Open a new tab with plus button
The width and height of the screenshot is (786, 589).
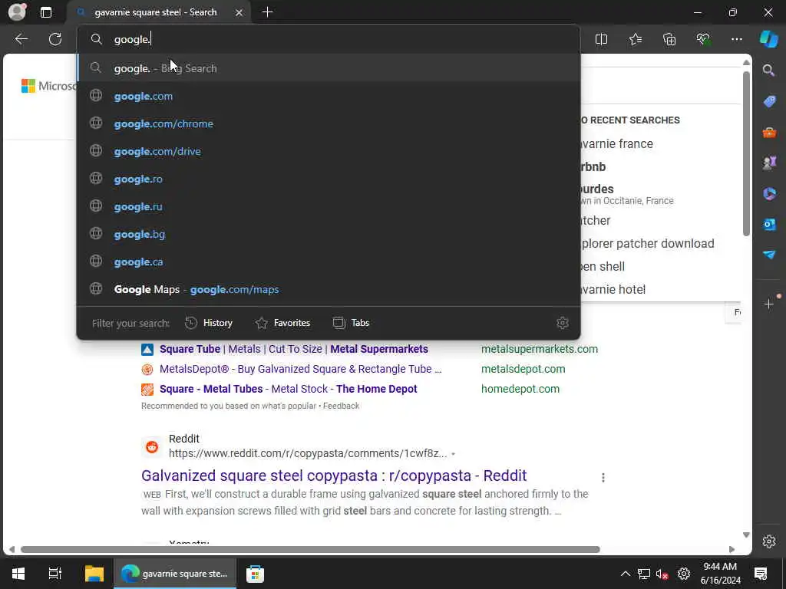(268, 12)
